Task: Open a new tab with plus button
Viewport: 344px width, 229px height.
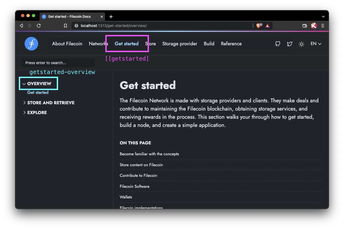Action: (x=111, y=17)
